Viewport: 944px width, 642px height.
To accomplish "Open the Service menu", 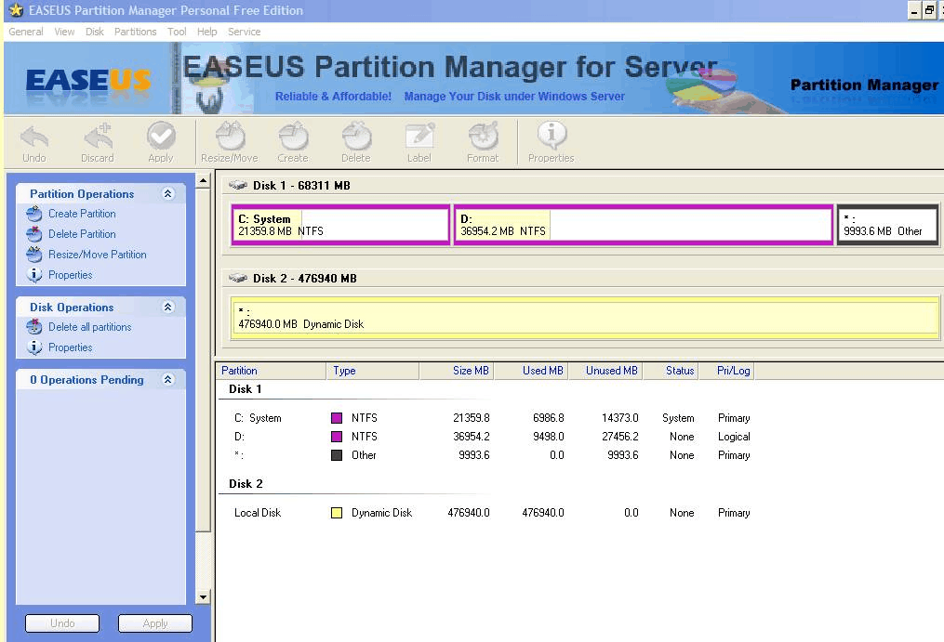I will pos(245,32).
